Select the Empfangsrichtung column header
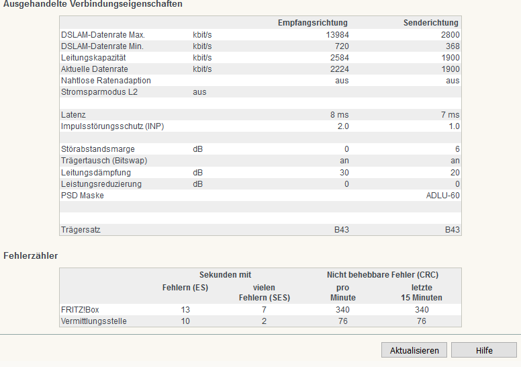The width and height of the screenshot is (521, 367). click(x=313, y=23)
